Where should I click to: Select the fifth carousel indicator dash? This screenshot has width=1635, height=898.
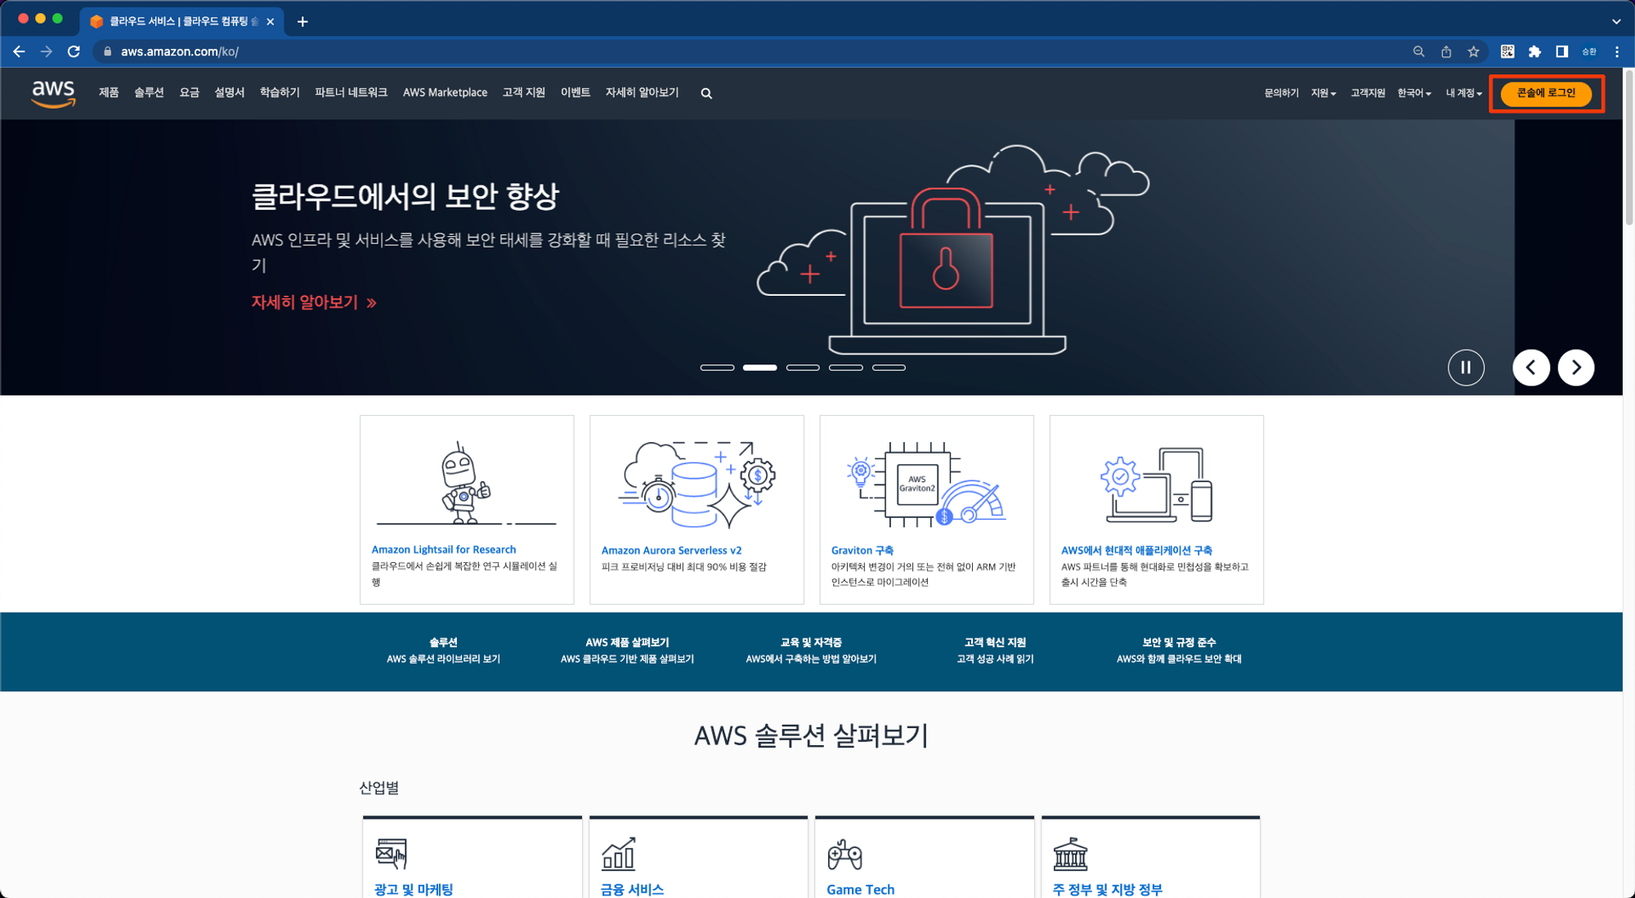[889, 368]
